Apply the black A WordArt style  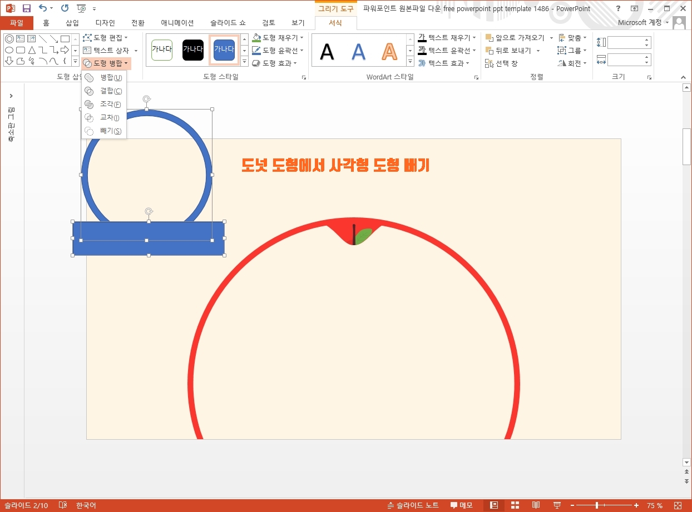pos(328,51)
